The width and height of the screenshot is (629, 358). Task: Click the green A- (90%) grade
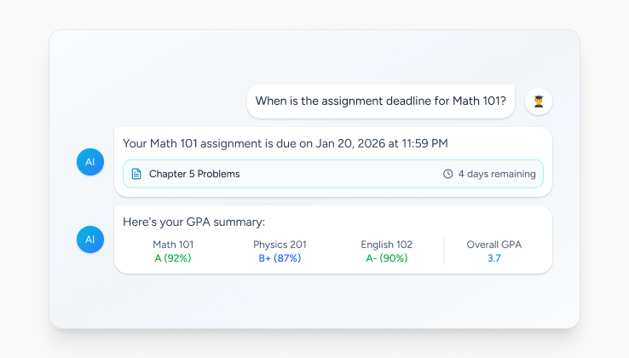[x=386, y=258]
